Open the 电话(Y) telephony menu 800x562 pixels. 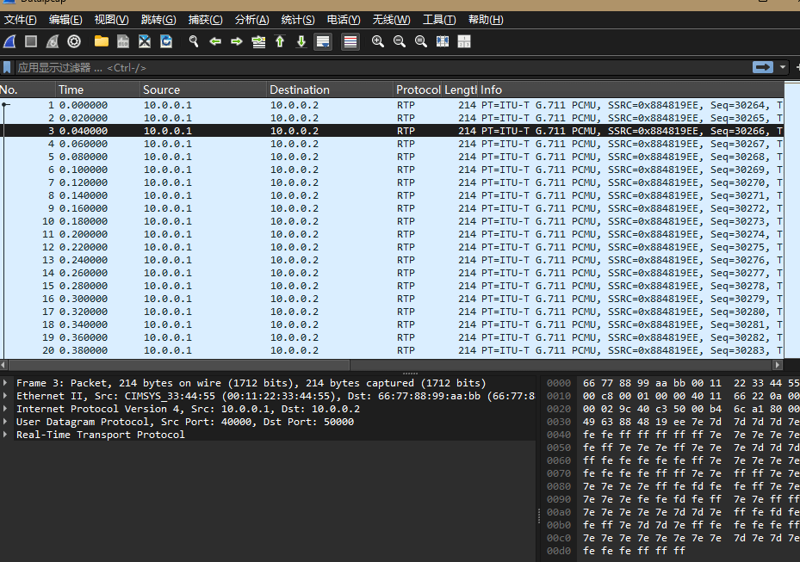click(344, 20)
